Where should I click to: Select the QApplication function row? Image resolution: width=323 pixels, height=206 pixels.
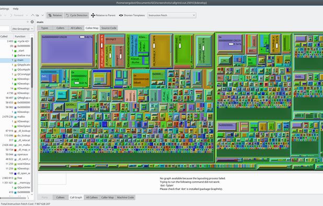tap(15, 65)
